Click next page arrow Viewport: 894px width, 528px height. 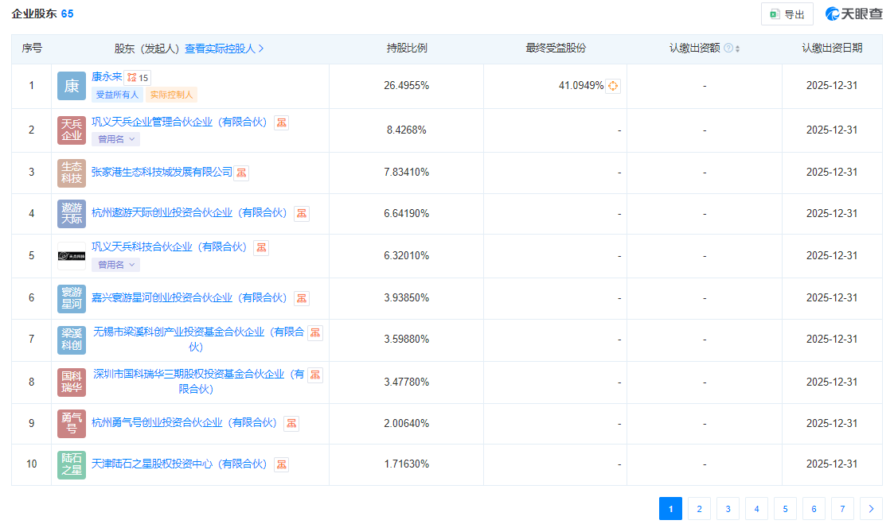coord(871,509)
